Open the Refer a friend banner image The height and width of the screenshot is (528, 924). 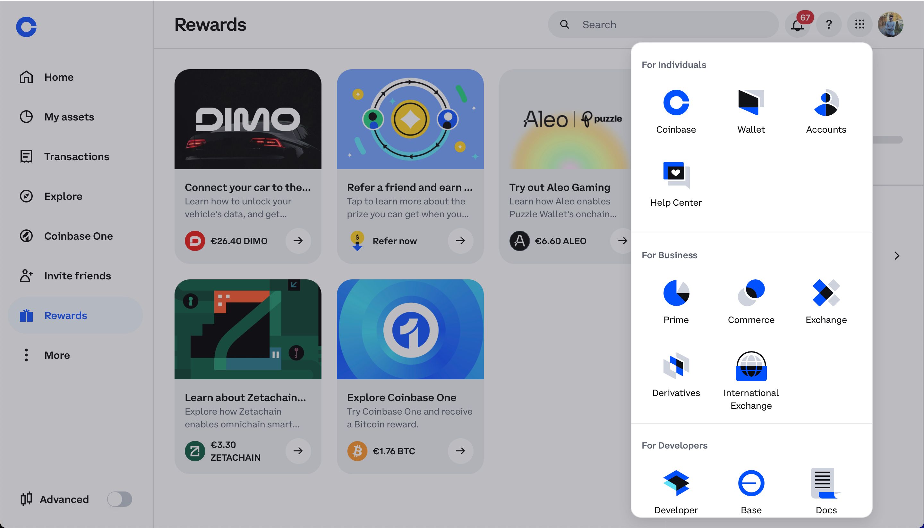(410, 119)
